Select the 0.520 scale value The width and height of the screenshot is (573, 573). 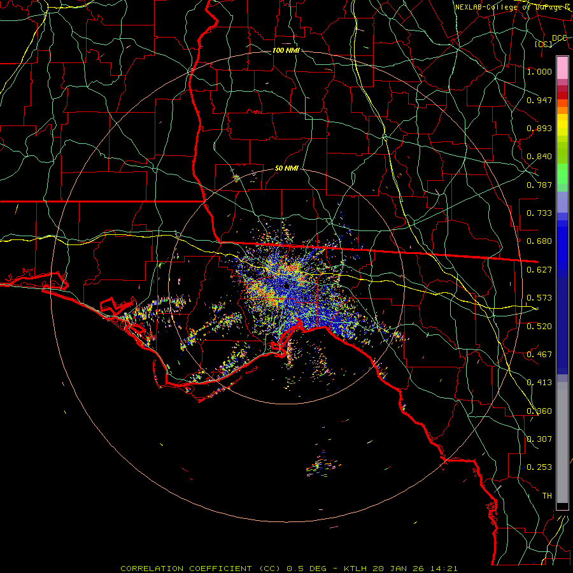(x=539, y=327)
